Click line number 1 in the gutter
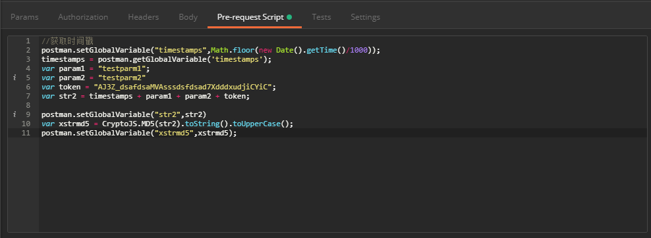This screenshot has height=238, width=651. tap(28, 41)
